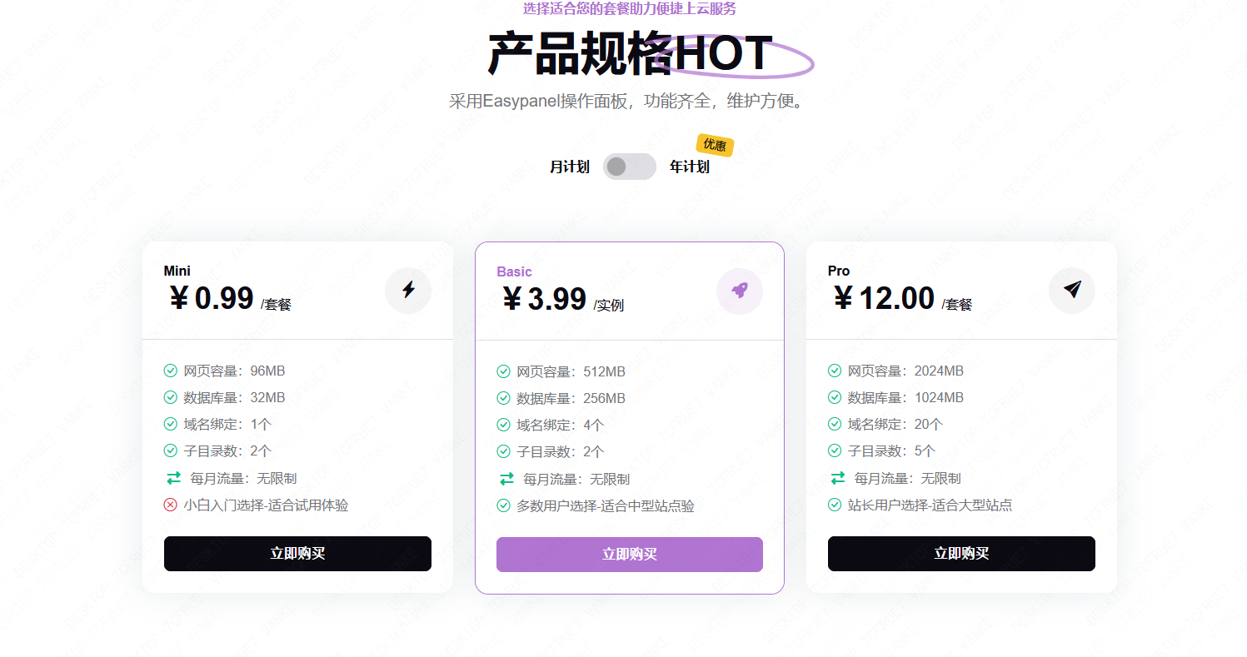The width and height of the screenshot is (1247, 657).
Task: Click the paper plane icon on Pro plan
Action: (x=1072, y=290)
